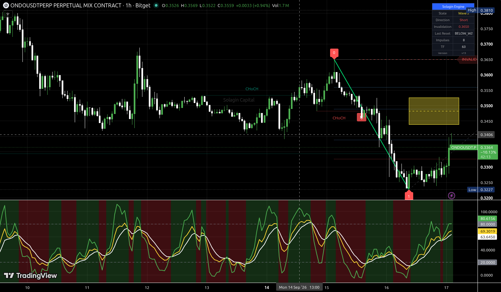The image size is (501, 292).
Task: Click the purple lightning bolt icon
Action: point(452,195)
